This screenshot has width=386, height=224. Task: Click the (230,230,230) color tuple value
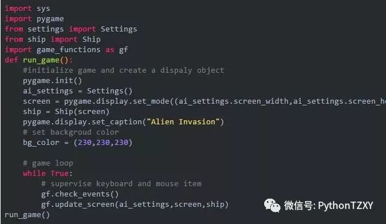103,142
